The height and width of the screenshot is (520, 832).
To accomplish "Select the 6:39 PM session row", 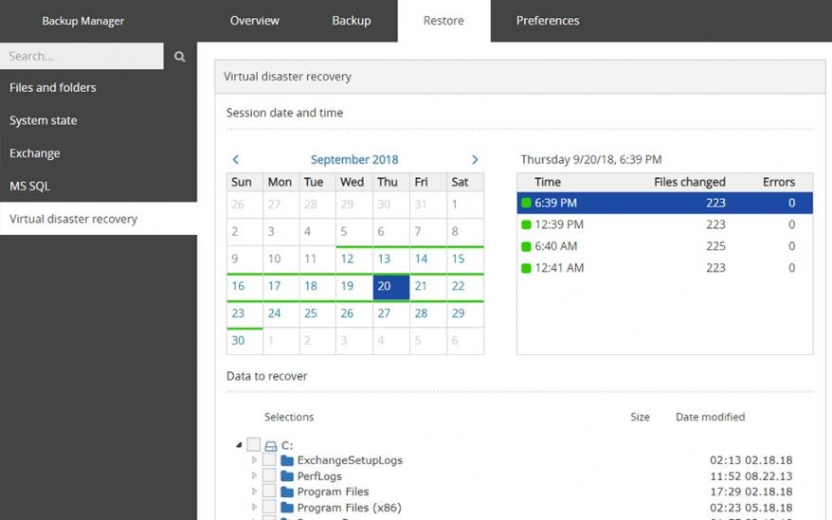I will [x=665, y=203].
